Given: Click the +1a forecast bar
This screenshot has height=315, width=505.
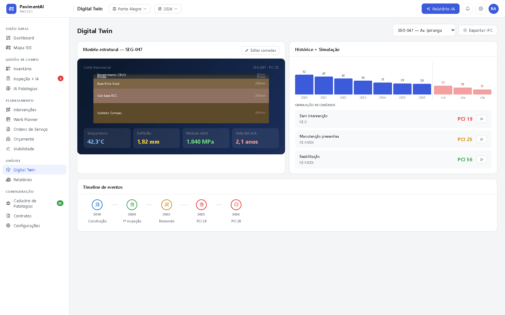Looking at the screenshot, I should pyautogui.click(x=443, y=90).
